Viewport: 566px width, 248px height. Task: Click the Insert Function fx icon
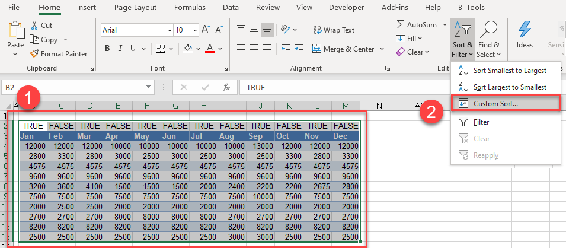[226, 87]
